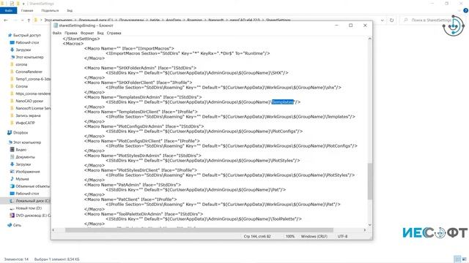Click the Macro Name="PatClient" line
This screenshot has width=469, height=263.
[130, 199]
